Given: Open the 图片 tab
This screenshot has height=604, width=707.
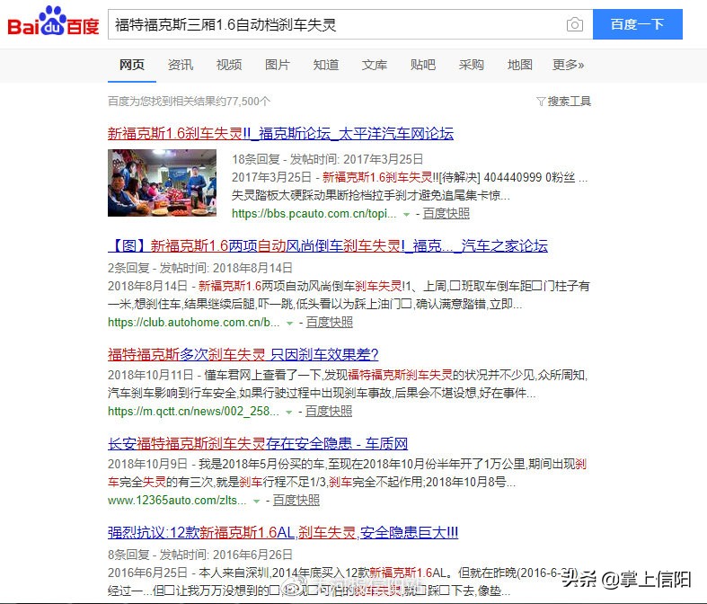Looking at the screenshot, I should 278,65.
